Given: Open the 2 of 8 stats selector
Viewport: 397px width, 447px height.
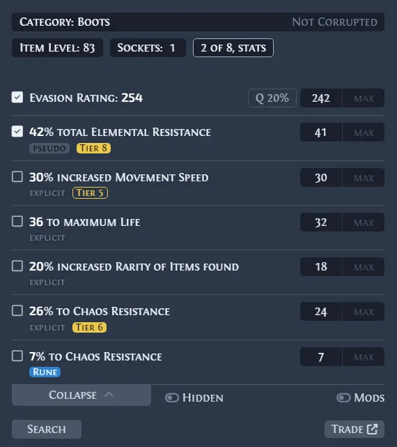Looking at the screenshot, I should (233, 48).
